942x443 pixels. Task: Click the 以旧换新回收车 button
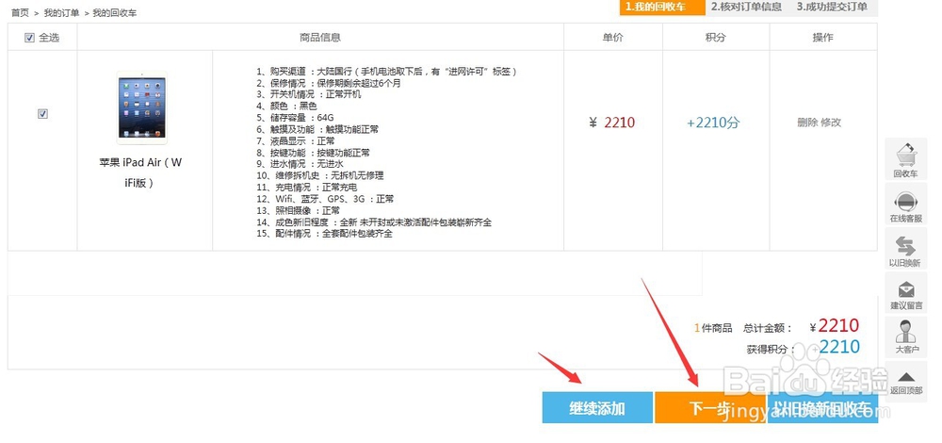click(x=822, y=407)
